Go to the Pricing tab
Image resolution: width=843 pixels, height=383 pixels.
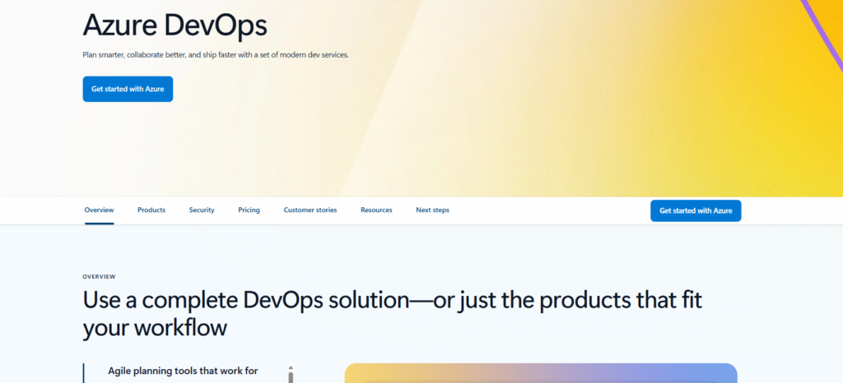(x=249, y=210)
